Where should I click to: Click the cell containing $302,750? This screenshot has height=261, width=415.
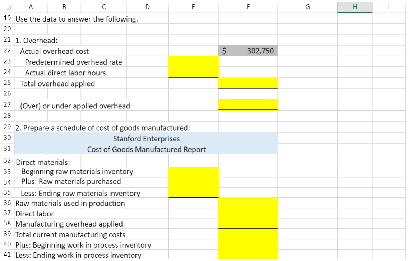[x=248, y=51]
